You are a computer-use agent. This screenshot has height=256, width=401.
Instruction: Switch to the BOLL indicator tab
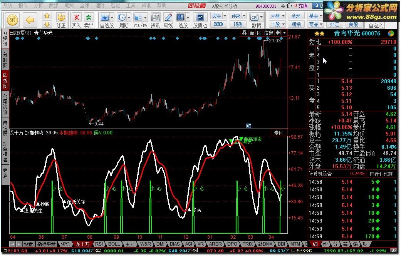pos(114,244)
